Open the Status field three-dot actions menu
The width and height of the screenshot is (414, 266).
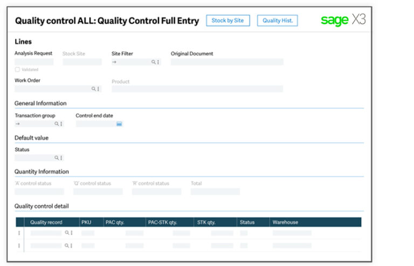click(x=61, y=158)
